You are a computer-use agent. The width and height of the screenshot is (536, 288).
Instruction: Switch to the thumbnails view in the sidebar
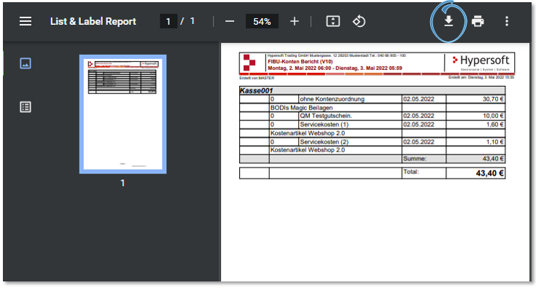tap(26, 63)
